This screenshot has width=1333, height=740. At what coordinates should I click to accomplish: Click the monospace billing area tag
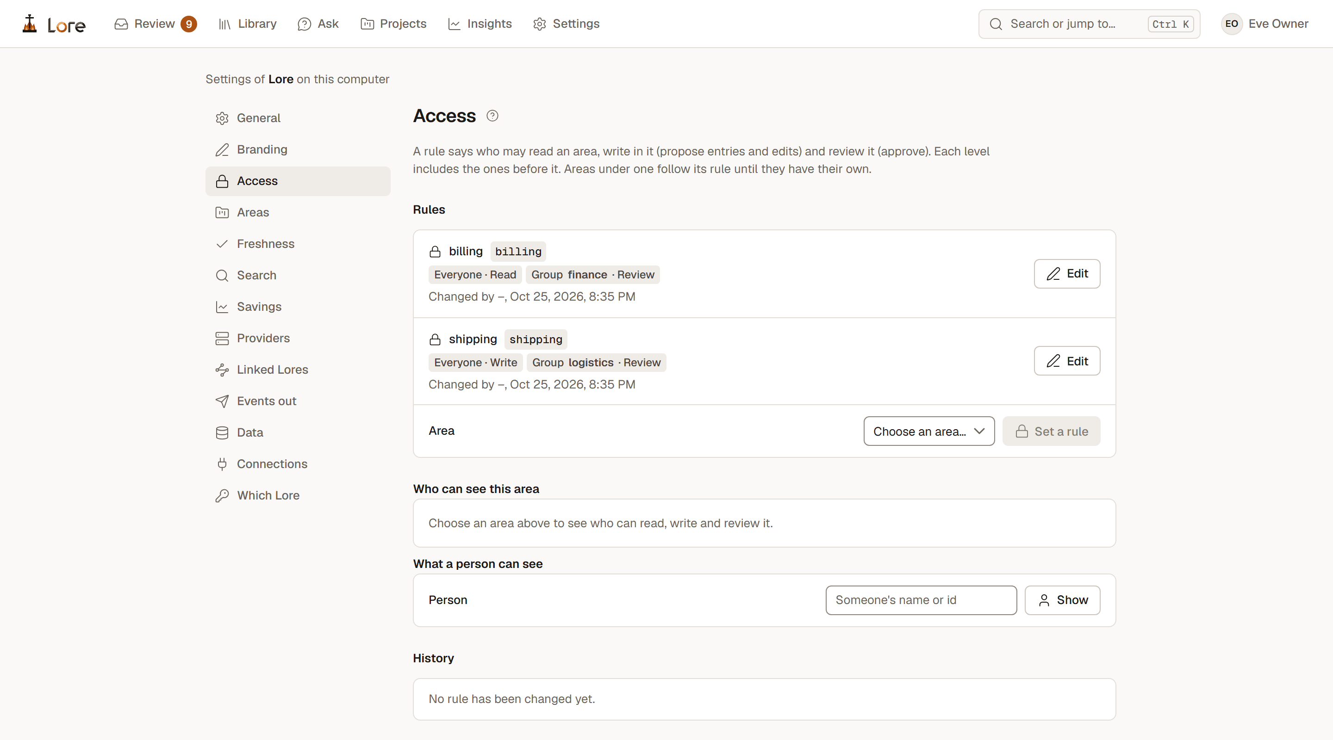coord(518,252)
